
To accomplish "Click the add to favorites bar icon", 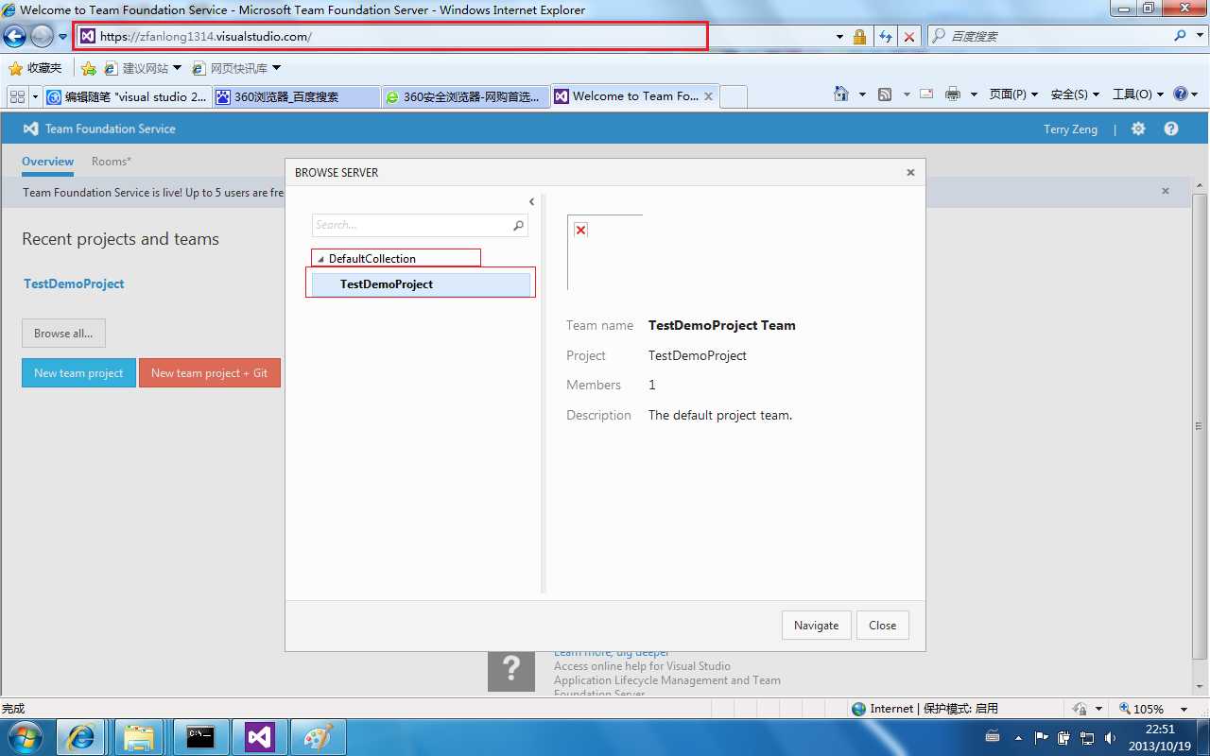I will [89, 68].
